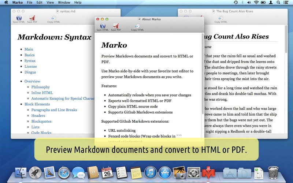Open Contacts address book icon in Dock
Viewport: 293px width, 183px height.
(93, 172)
